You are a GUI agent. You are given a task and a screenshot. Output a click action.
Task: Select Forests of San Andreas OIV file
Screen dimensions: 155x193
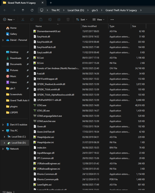click(x=58, y=68)
